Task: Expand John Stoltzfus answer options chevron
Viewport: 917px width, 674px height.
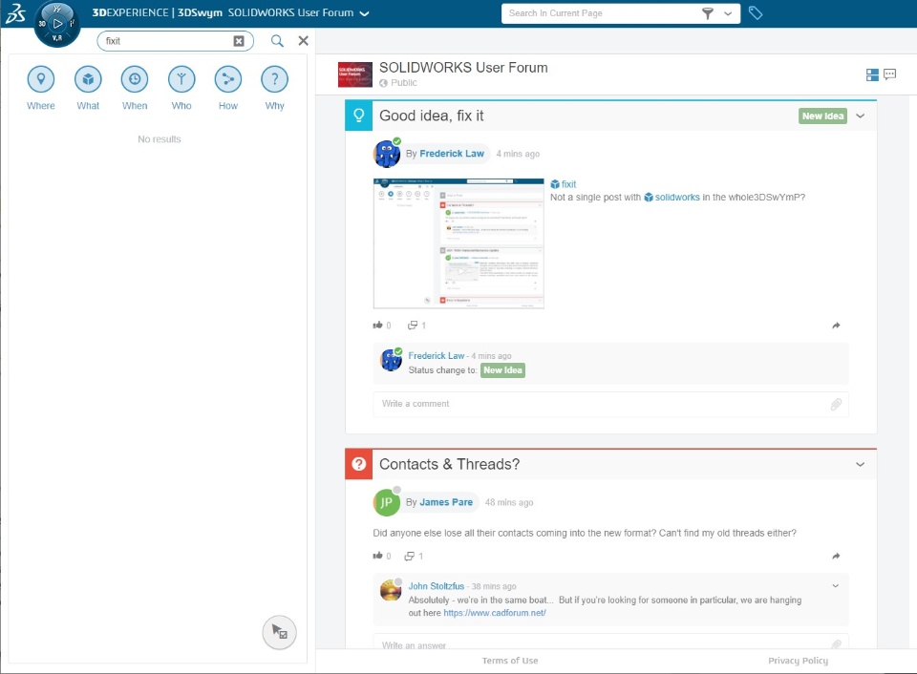Action: tap(836, 586)
